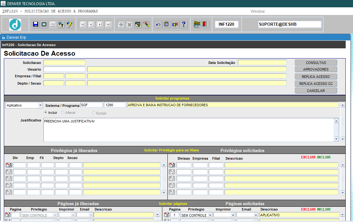Click EXCLUIR in Páginas solicitadas

[x=308, y=209]
